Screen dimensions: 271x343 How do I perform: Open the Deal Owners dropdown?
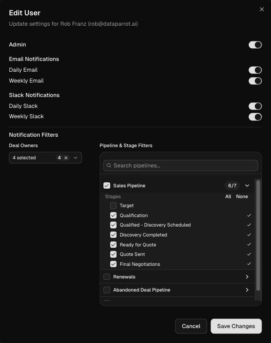coord(75,158)
